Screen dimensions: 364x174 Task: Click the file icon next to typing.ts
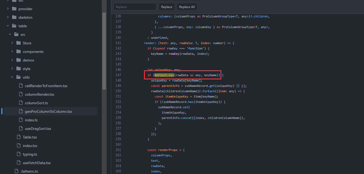click(x=19, y=154)
